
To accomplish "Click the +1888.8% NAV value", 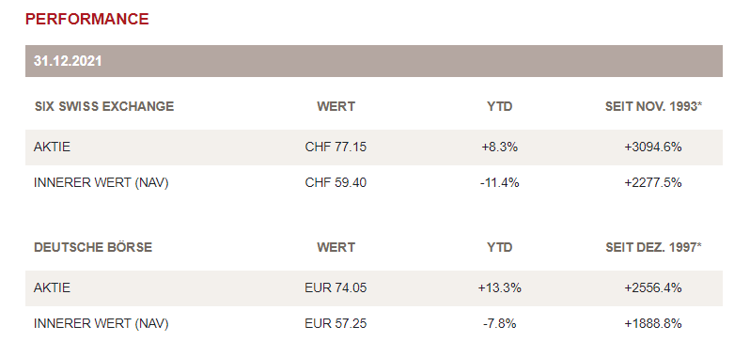I will (653, 323).
